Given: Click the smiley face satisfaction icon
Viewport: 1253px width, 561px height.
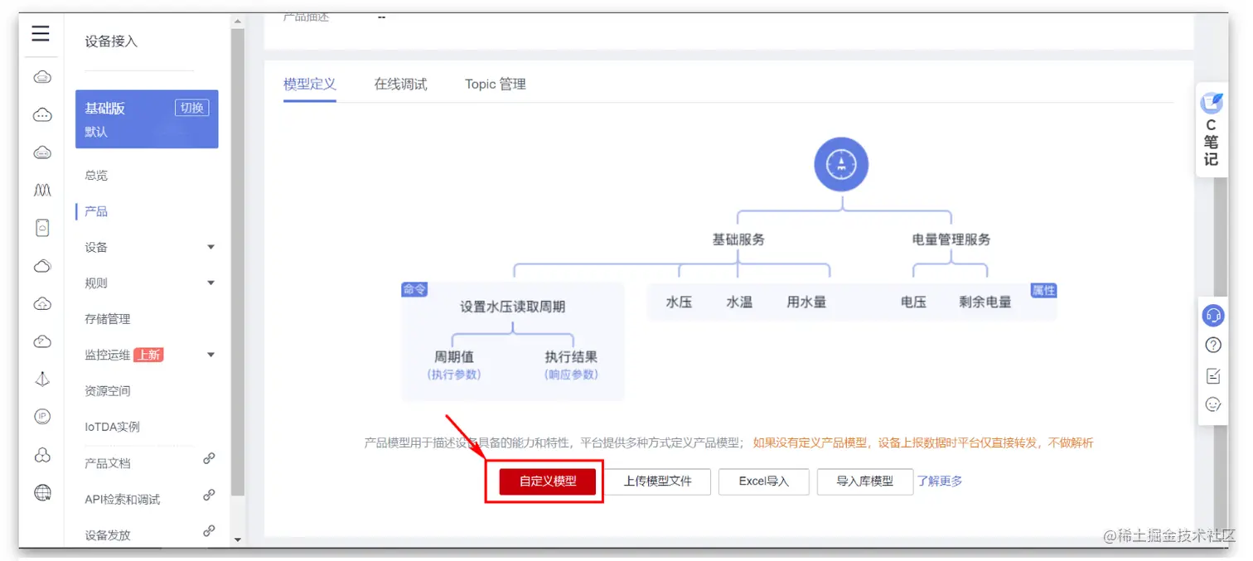Looking at the screenshot, I should pos(1213,405).
